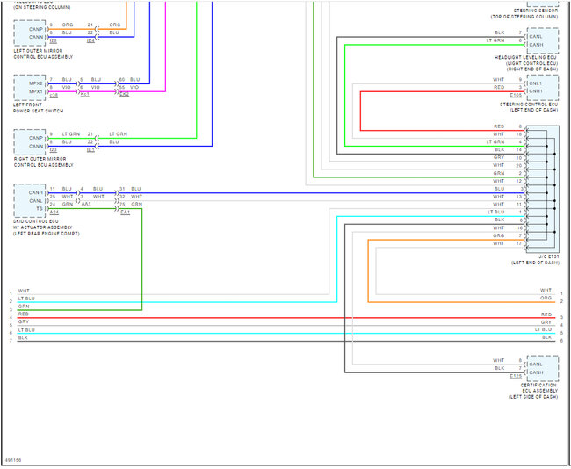Click the Left Outer Mirror Control ECU Assembly label
571x469 pixels.
(43, 54)
